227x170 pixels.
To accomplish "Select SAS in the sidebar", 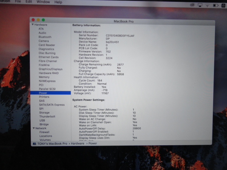I will [42, 101].
